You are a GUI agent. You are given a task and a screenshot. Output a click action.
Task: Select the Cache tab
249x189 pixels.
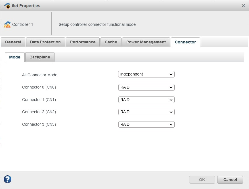111,42
